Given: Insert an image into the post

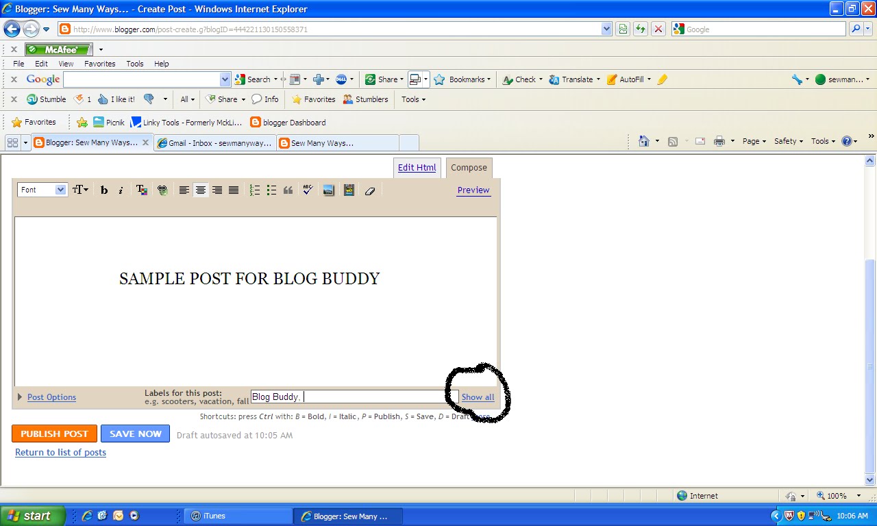Looking at the screenshot, I should coord(329,190).
